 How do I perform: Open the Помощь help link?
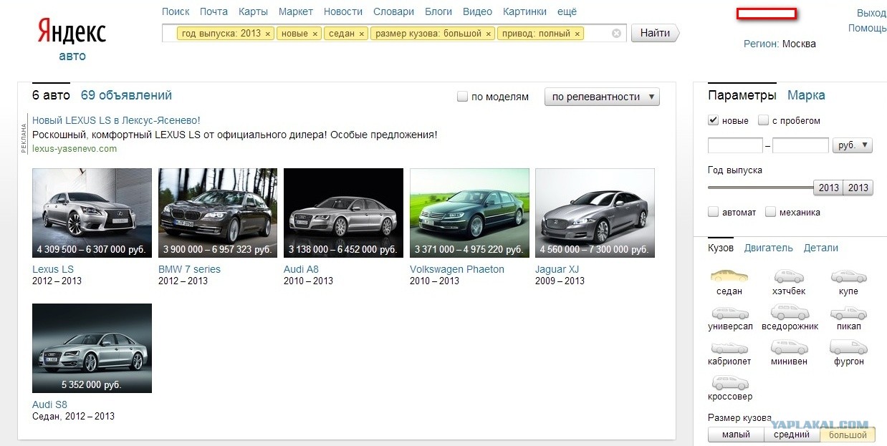pos(868,28)
